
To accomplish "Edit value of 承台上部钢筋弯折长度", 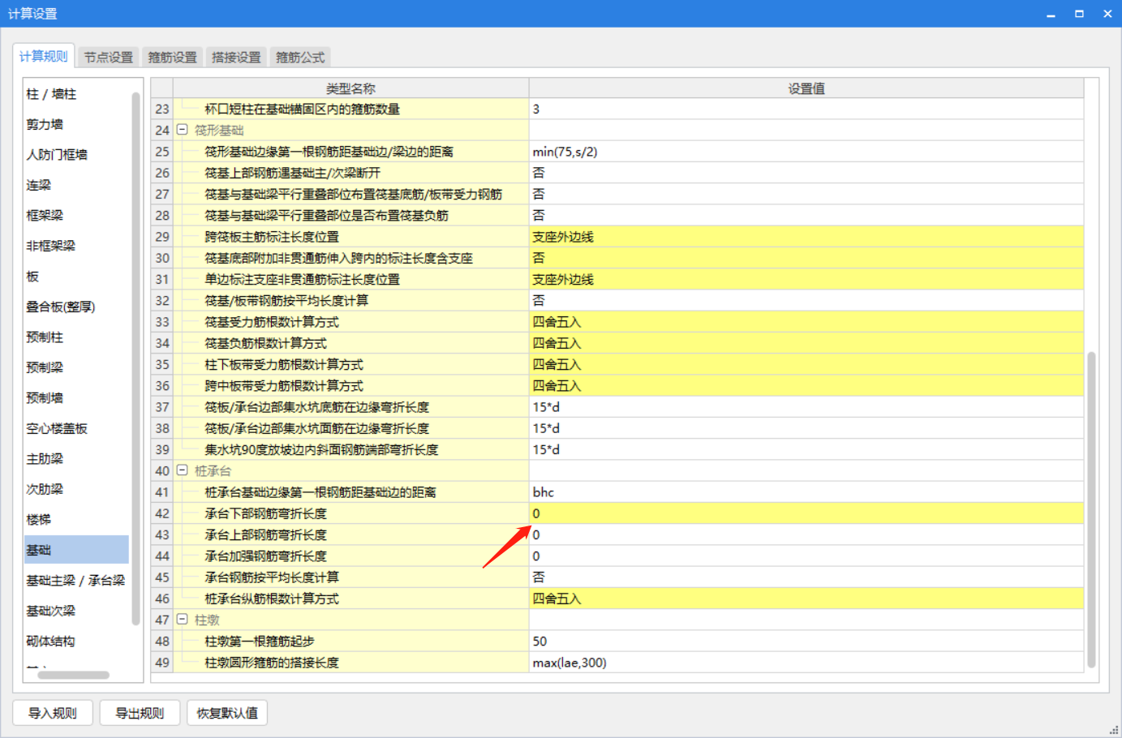I will tap(806, 534).
